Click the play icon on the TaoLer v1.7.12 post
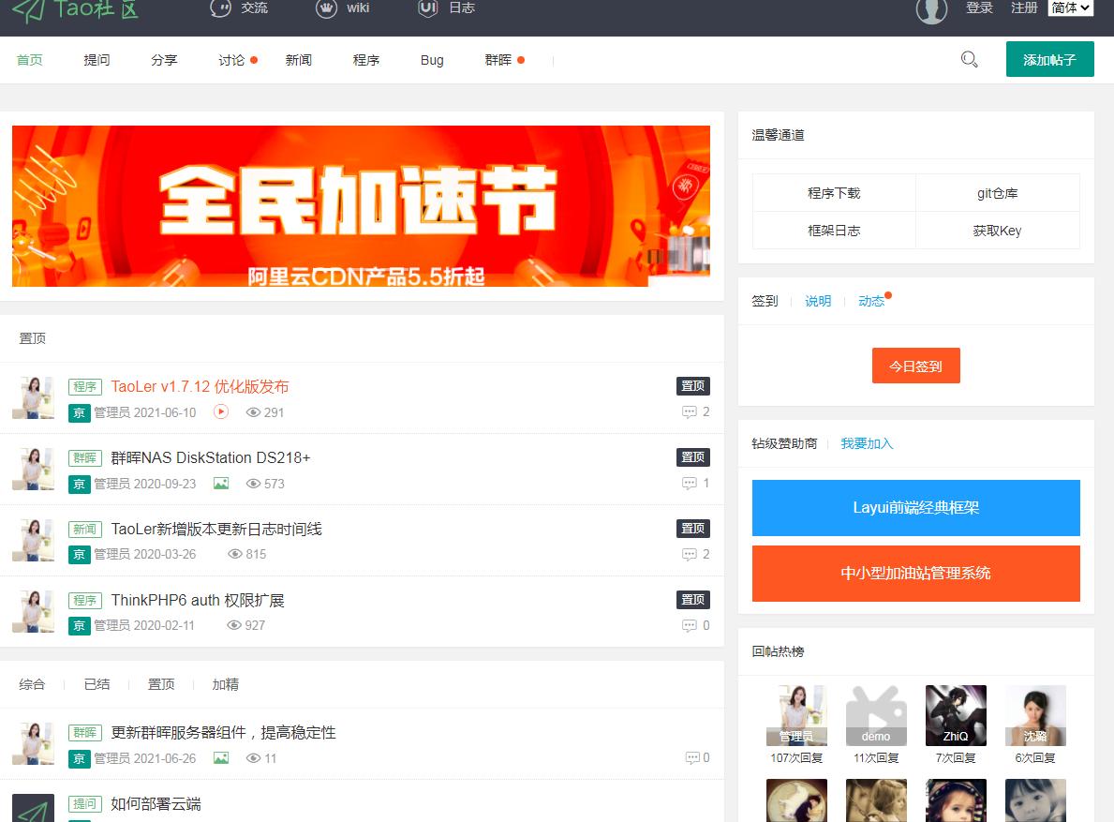The height and width of the screenshot is (822, 1114). (x=222, y=411)
